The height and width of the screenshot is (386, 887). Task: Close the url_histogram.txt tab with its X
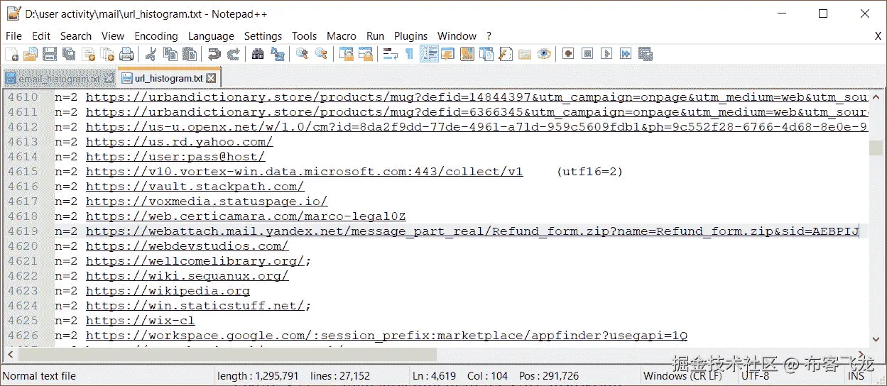[x=211, y=78]
